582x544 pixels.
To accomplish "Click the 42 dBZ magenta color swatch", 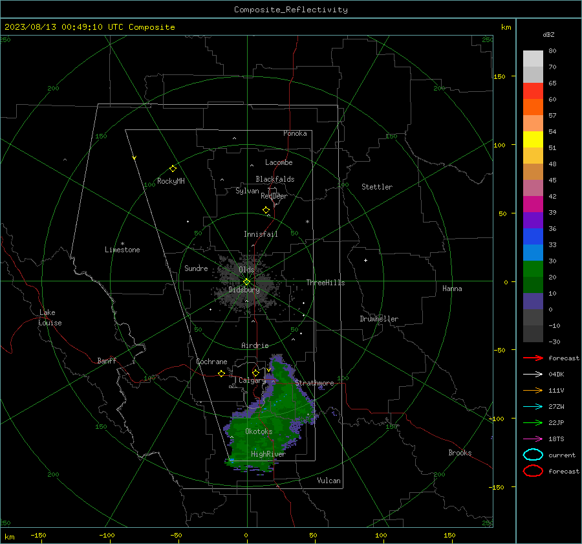I will 533,204.
